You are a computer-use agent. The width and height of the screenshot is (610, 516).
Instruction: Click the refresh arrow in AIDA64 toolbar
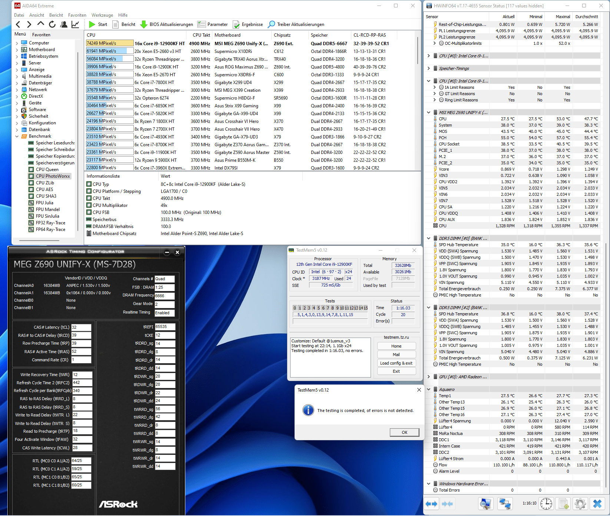[52, 24]
